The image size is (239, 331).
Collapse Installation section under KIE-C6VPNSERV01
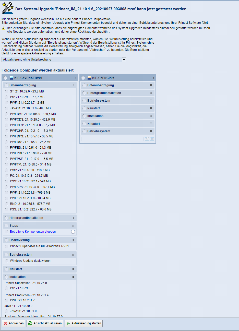point(73,277)
